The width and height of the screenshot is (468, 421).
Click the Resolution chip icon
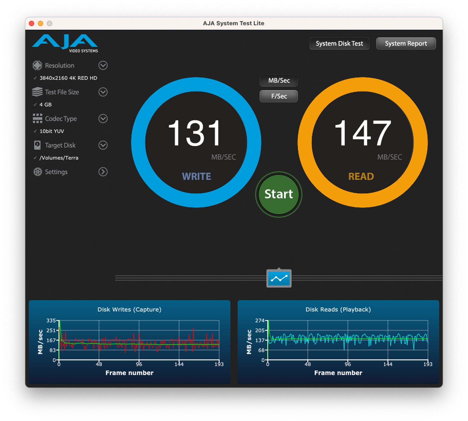37,65
